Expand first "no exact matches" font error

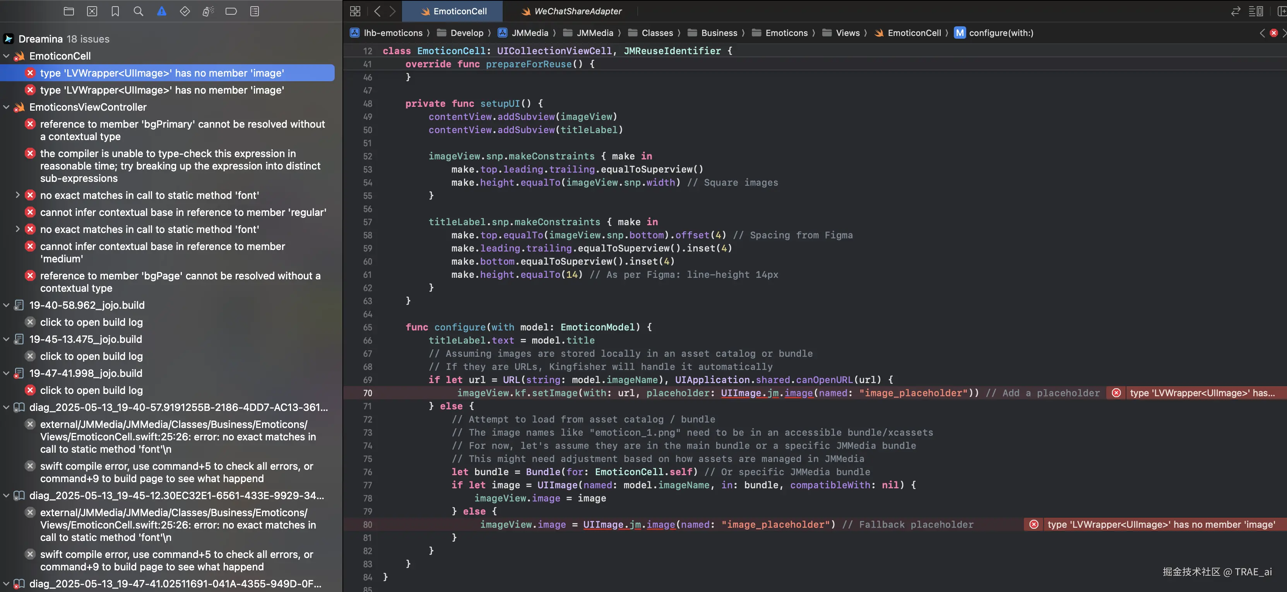point(17,195)
